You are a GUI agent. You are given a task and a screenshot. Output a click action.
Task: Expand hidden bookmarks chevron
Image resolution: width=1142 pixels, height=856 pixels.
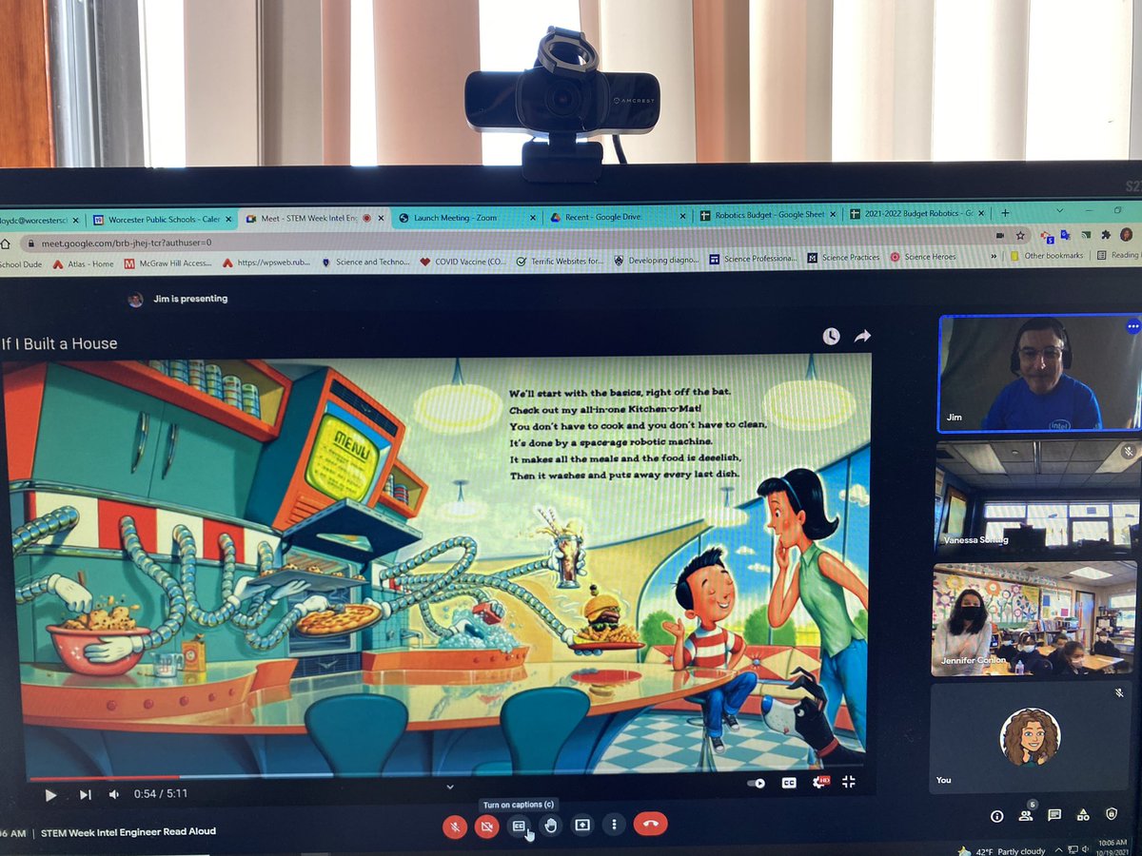(x=994, y=256)
